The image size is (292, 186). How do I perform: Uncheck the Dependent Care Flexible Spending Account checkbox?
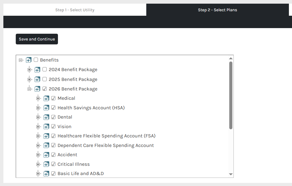pyautogui.click(x=53, y=145)
